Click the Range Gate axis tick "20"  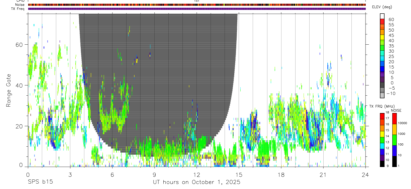click(20, 126)
